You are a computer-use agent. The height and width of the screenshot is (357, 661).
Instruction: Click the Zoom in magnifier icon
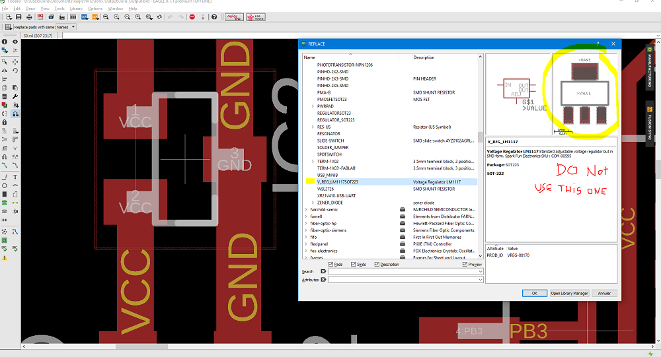[117, 17]
